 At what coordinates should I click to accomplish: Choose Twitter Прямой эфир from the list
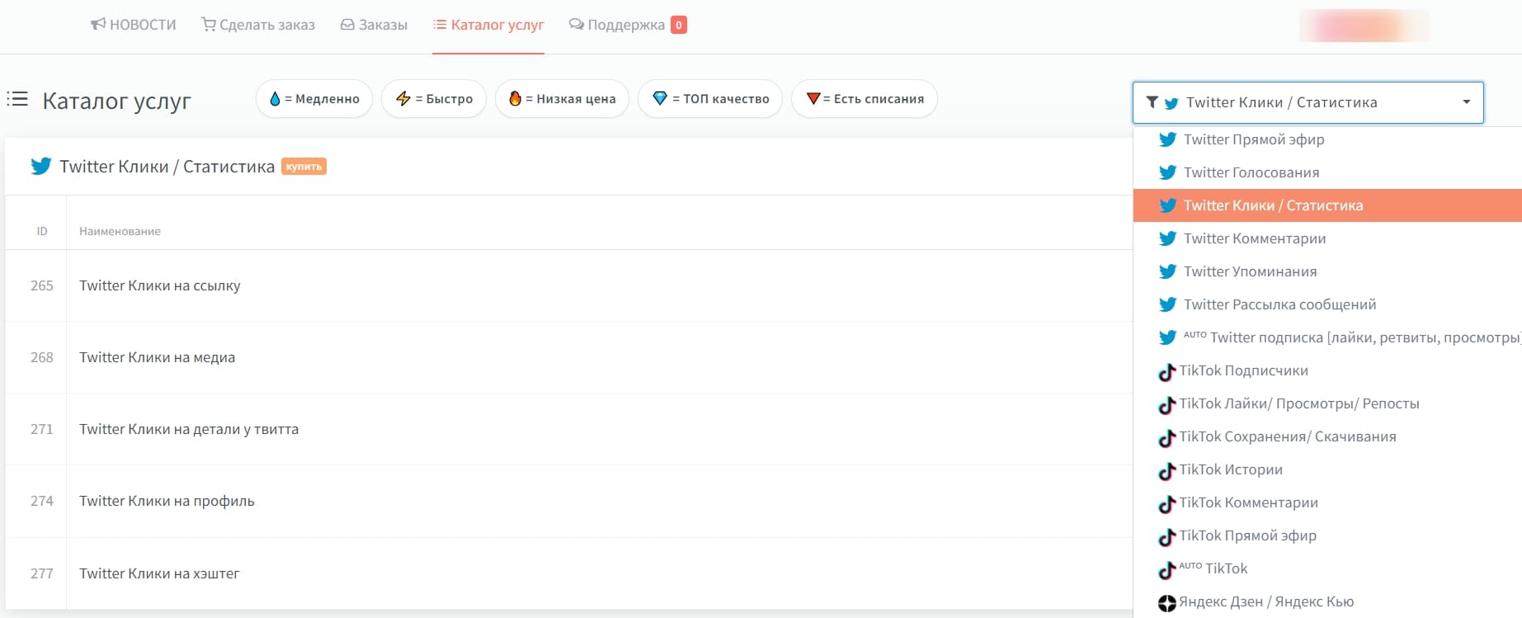point(1327,139)
